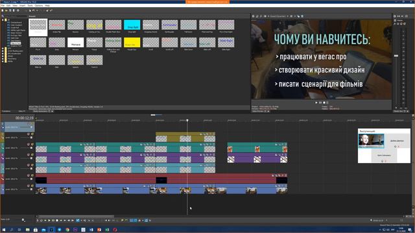Stop playback in the preview window
The image size is (415, 233).
tap(324, 102)
